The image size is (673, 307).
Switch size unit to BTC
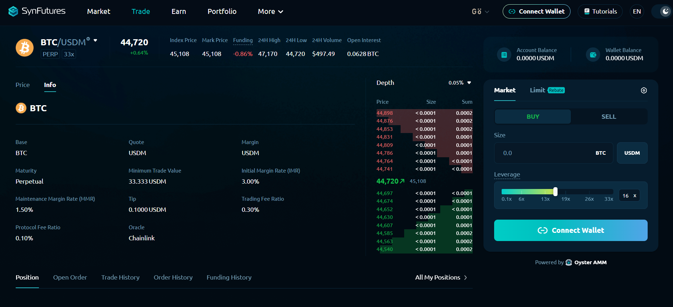tap(601, 153)
